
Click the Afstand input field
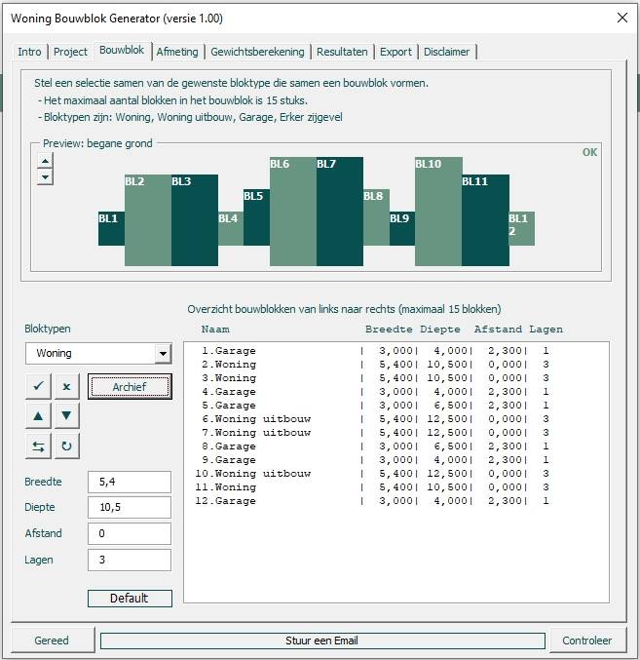click(130, 533)
